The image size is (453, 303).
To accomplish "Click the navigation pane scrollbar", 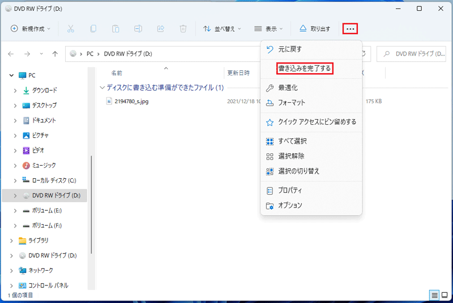I will point(91,205).
